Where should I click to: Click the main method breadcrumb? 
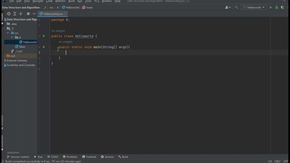coord(87,8)
